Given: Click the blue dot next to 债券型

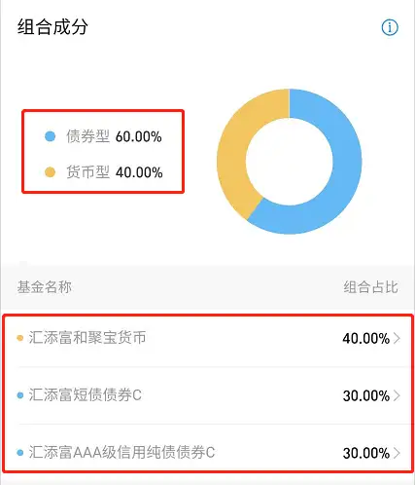Looking at the screenshot, I should 51,136.
